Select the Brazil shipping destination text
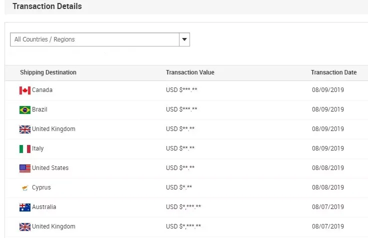 [x=39, y=109]
